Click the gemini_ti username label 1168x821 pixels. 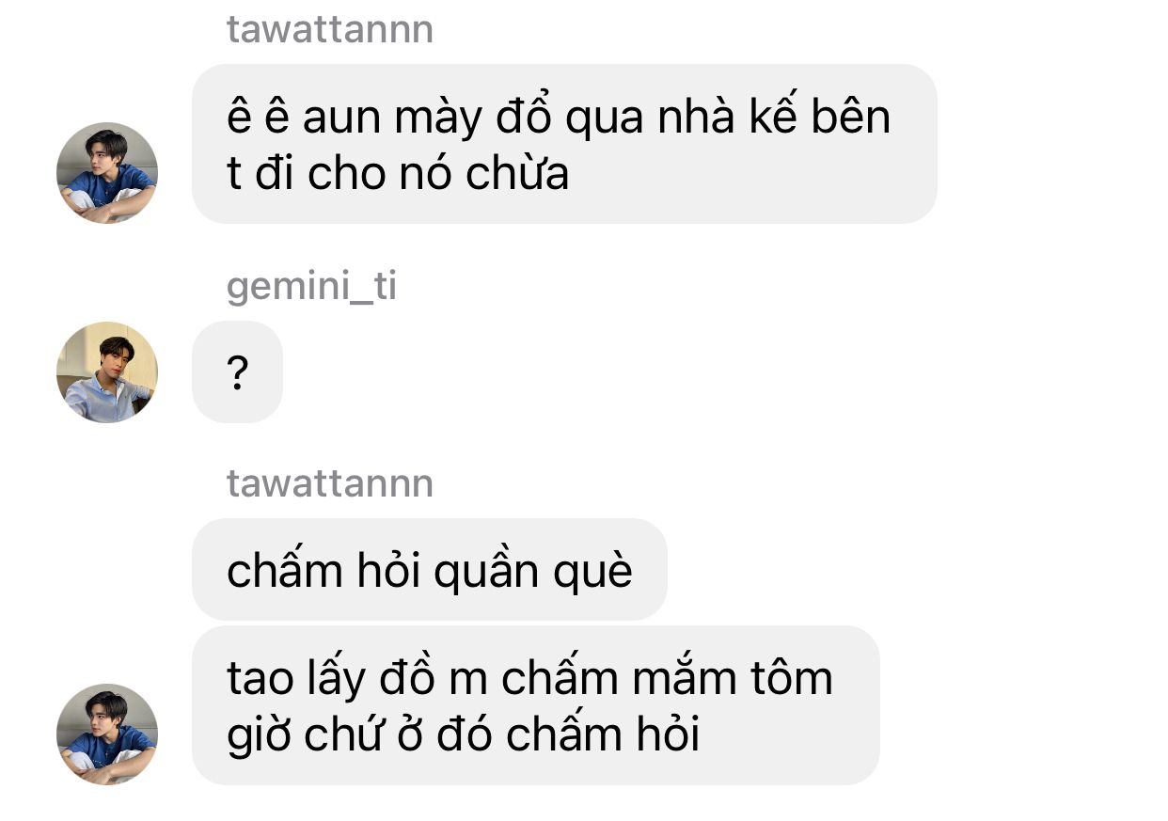[312, 286]
